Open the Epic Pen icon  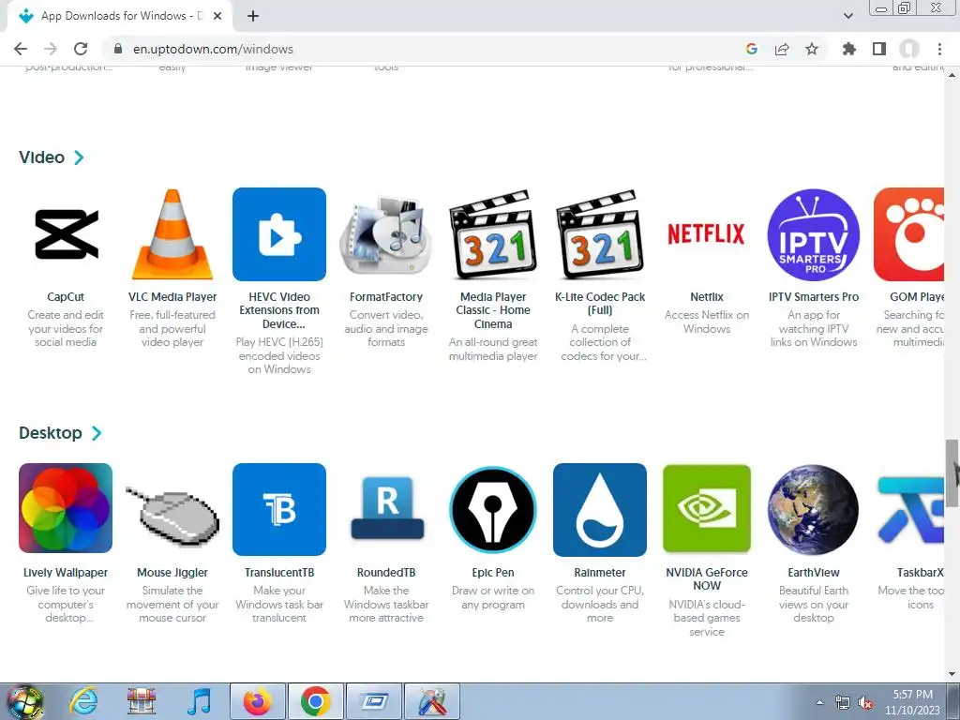493,509
